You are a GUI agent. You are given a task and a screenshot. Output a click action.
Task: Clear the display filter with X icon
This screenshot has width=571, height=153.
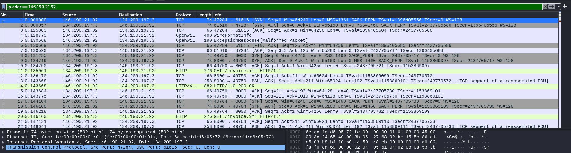tap(545, 7)
